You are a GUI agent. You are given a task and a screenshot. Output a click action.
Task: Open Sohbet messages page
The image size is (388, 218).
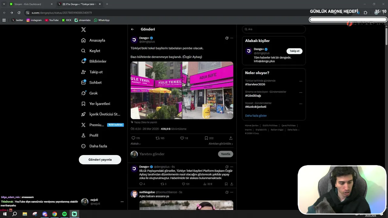point(92,82)
